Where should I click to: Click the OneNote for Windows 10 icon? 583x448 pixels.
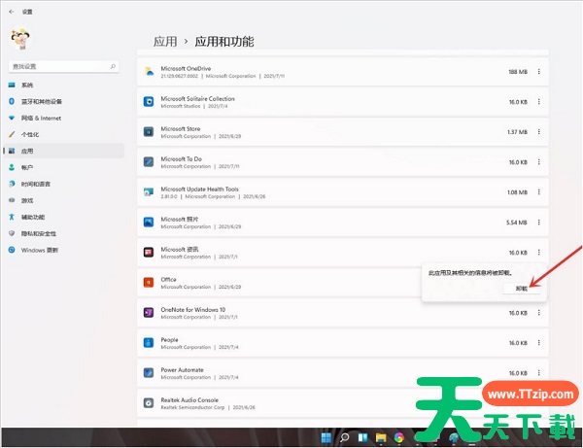(x=149, y=313)
